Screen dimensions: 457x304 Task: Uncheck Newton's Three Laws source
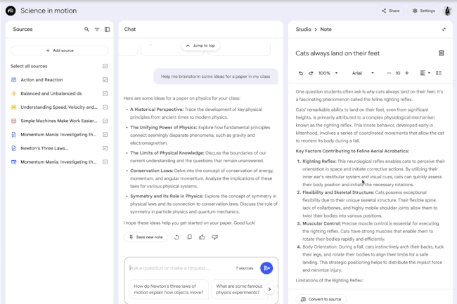105,148
